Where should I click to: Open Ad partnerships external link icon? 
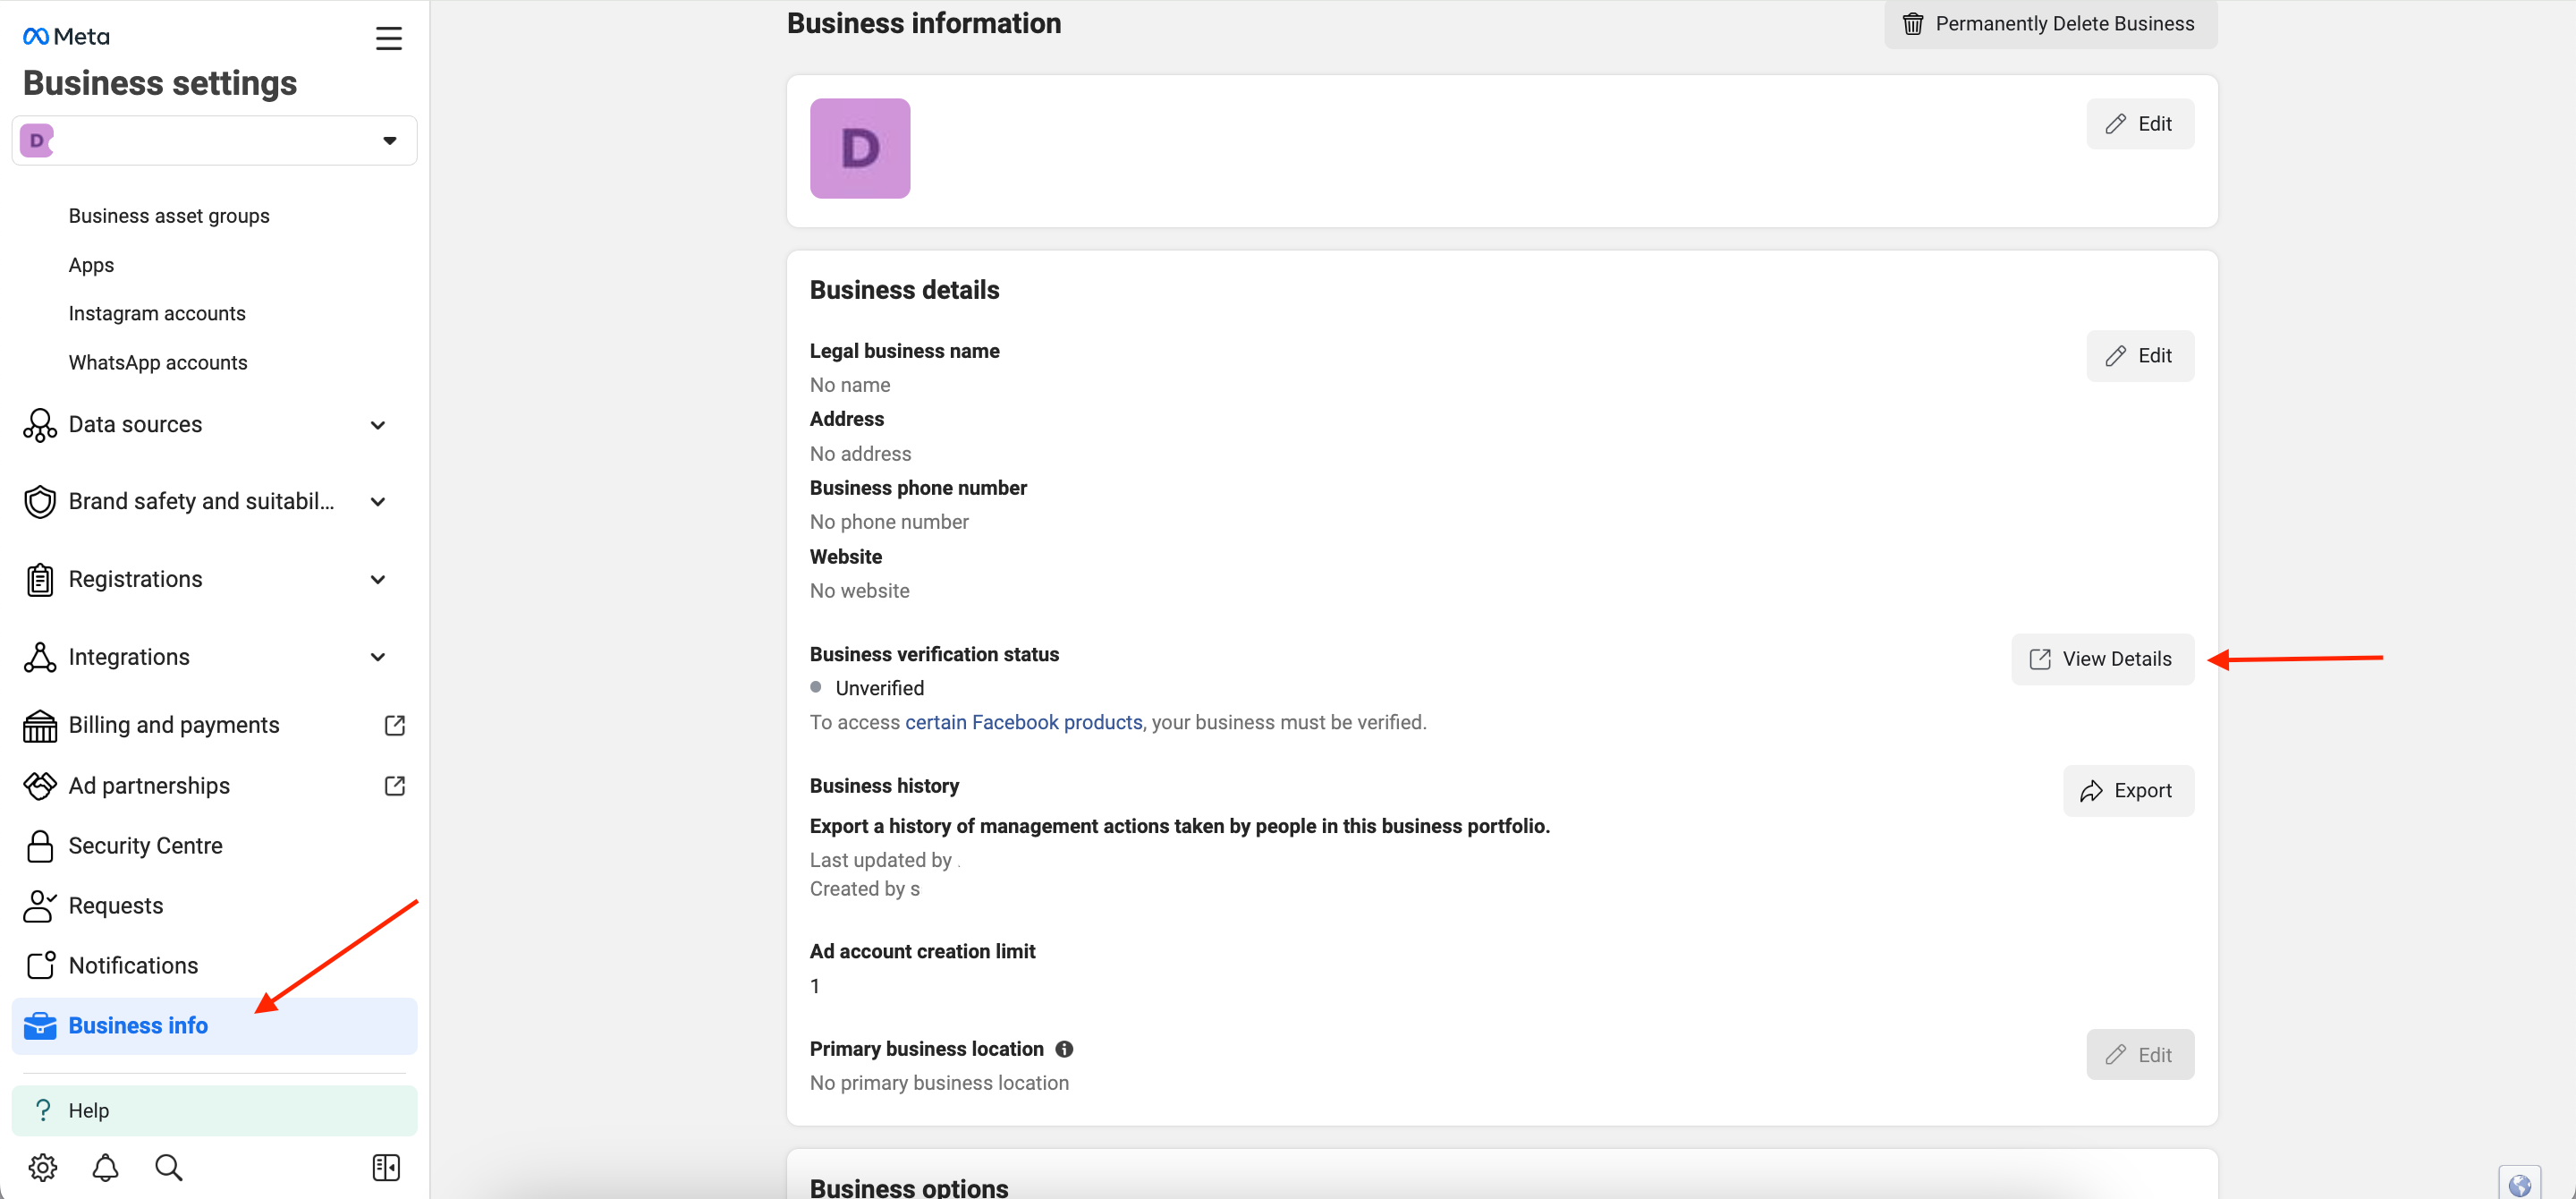click(395, 786)
